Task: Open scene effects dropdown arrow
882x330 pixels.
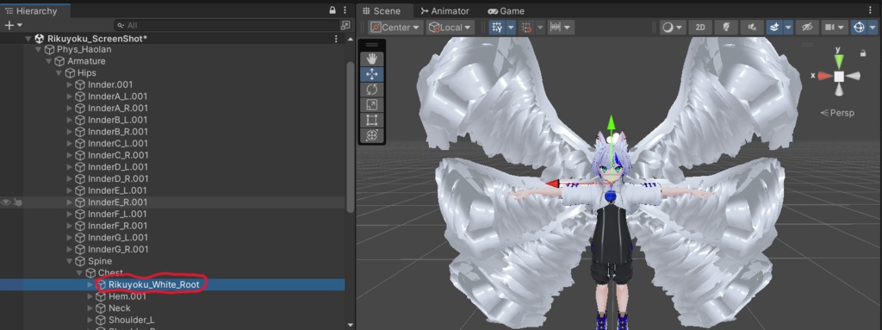Action: pyautogui.click(x=789, y=27)
